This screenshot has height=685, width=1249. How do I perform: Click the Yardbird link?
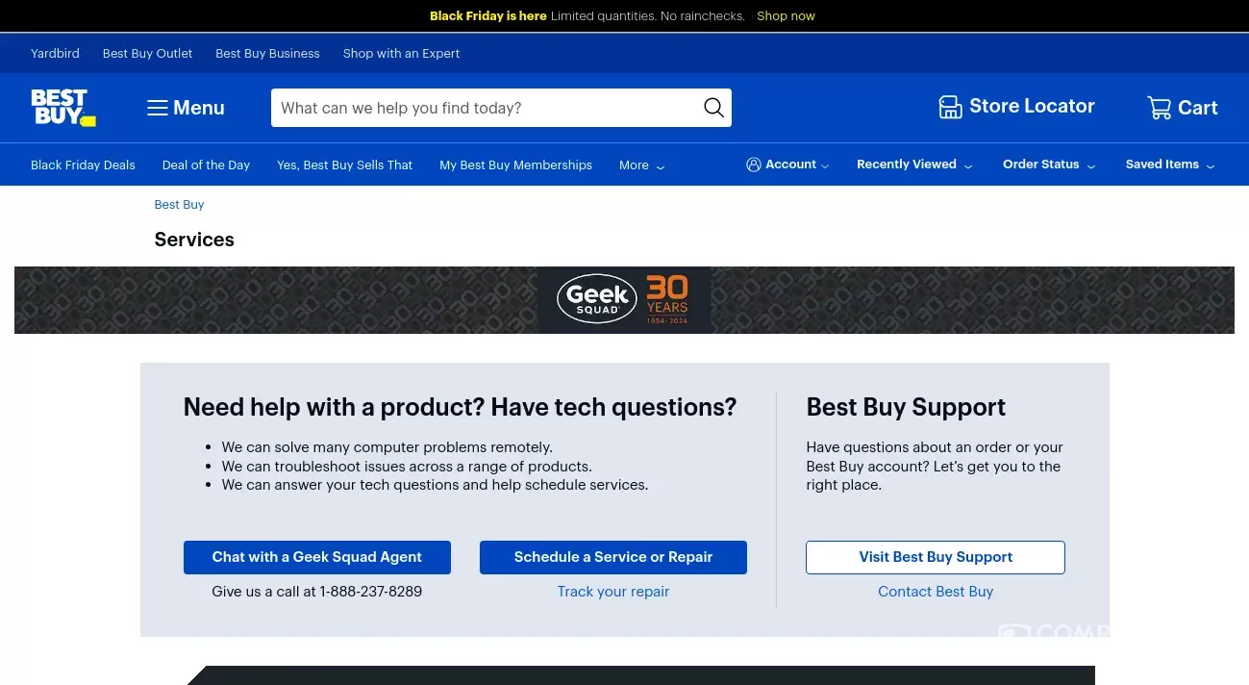tap(55, 54)
